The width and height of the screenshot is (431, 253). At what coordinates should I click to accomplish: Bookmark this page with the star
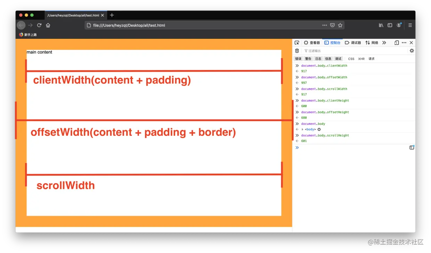tap(340, 25)
